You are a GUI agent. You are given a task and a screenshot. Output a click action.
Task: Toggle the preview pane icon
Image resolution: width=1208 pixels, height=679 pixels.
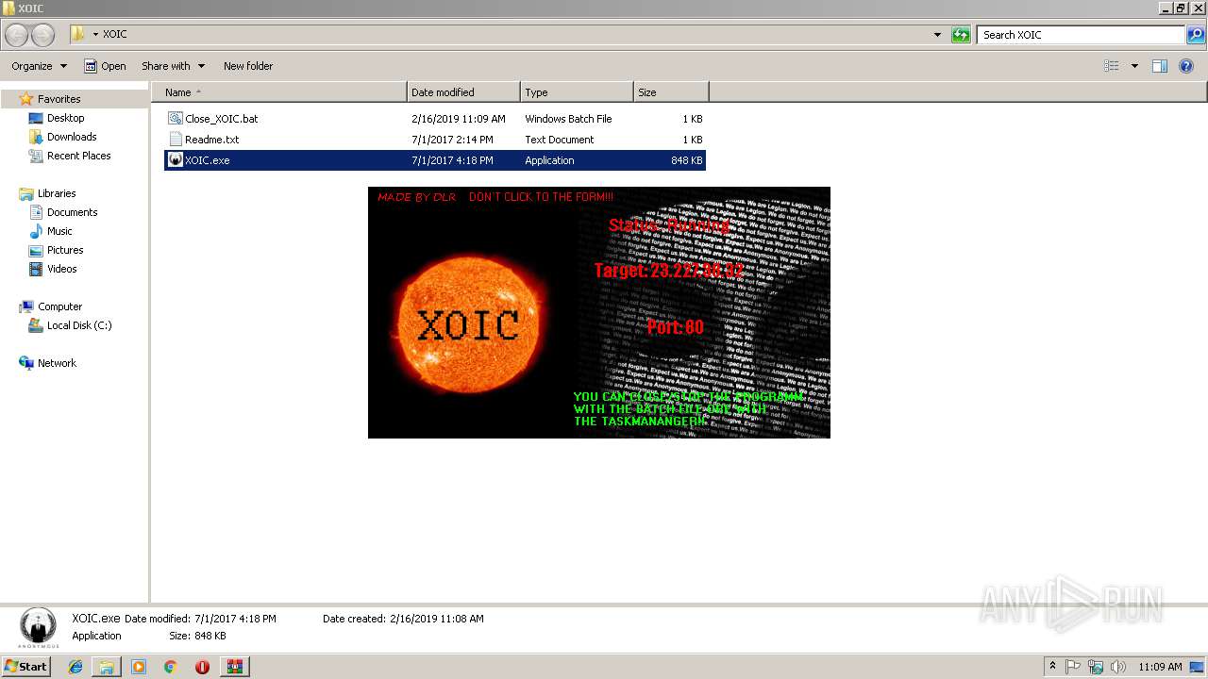pos(1160,66)
